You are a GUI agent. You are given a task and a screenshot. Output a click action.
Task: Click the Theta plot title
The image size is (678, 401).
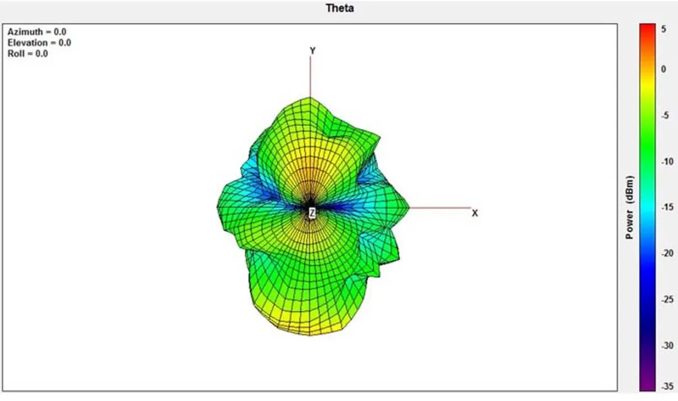(x=340, y=8)
